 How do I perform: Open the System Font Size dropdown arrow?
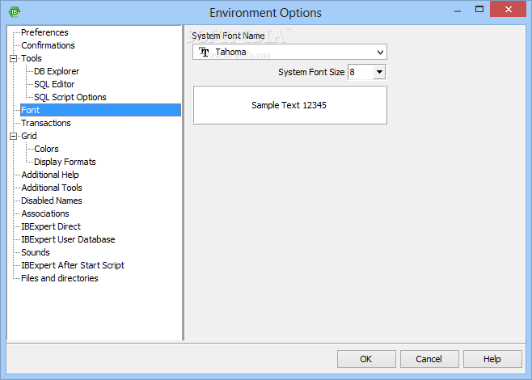(x=379, y=72)
